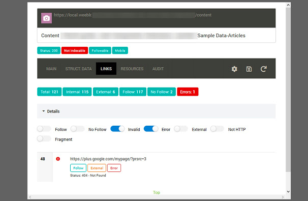Click the Follow: 117 badge
308x201 pixels.
pos(133,92)
